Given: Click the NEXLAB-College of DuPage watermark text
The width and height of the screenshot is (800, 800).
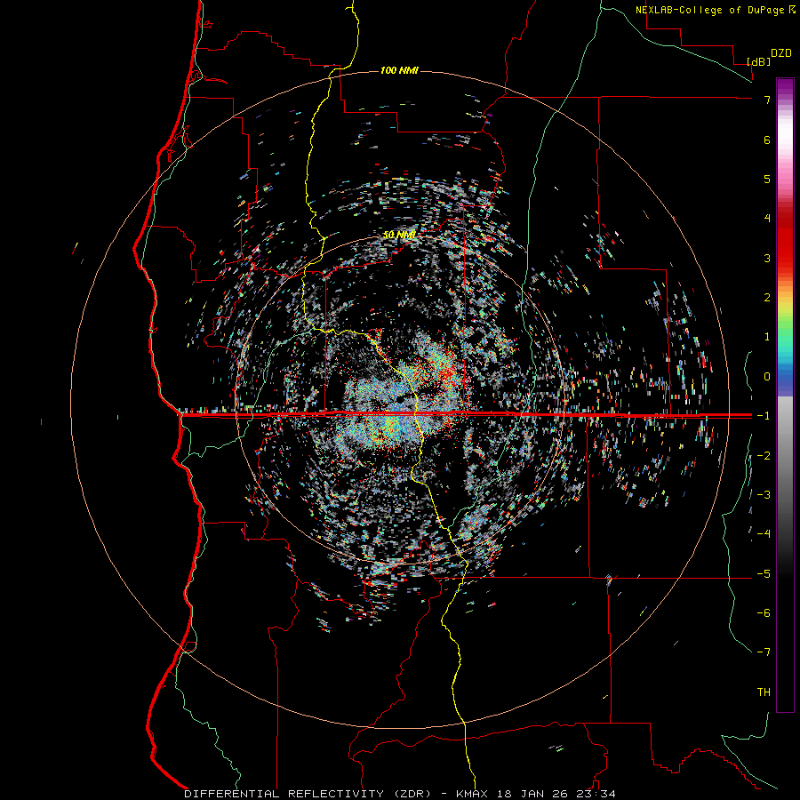Looking at the screenshot, I should pyautogui.click(x=715, y=10).
